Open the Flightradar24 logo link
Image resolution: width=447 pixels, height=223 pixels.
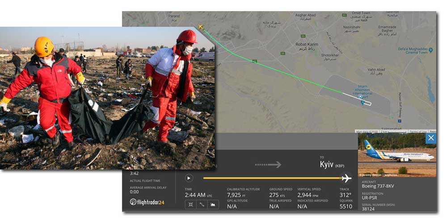coord(147,202)
